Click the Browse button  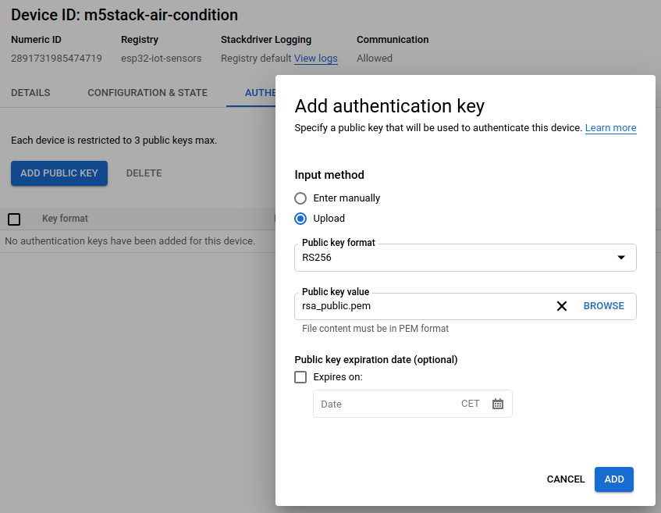tap(603, 306)
